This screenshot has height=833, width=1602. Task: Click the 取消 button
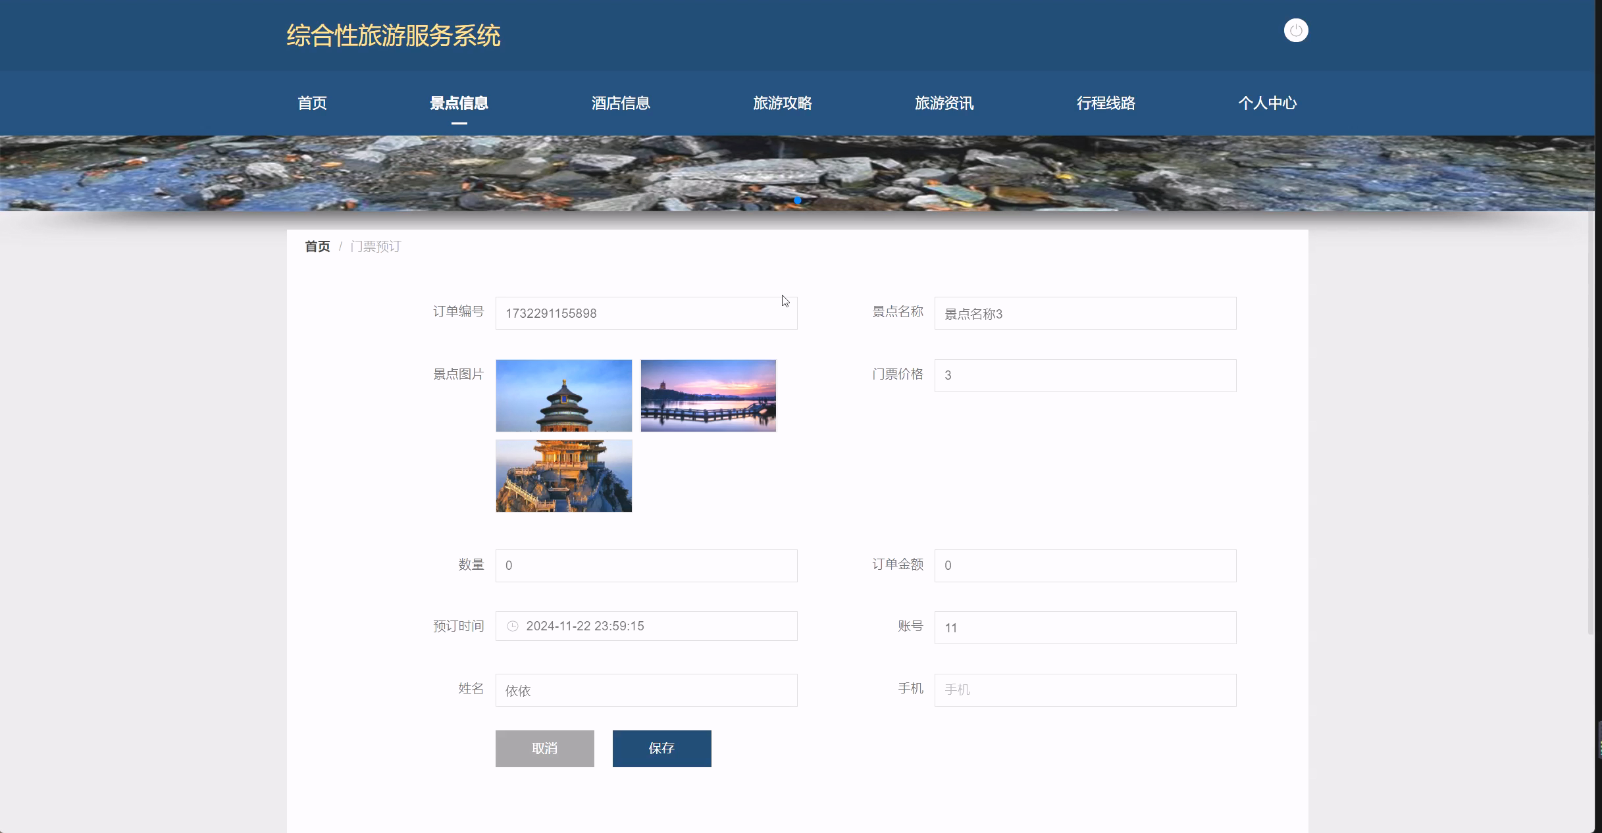click(x=544, y=749)
